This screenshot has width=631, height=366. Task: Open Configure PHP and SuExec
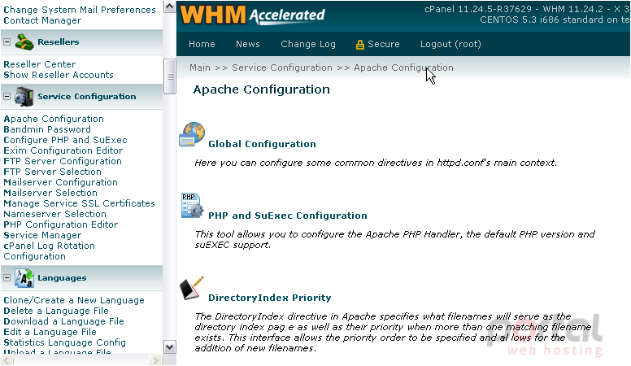[x=65, y=140]
